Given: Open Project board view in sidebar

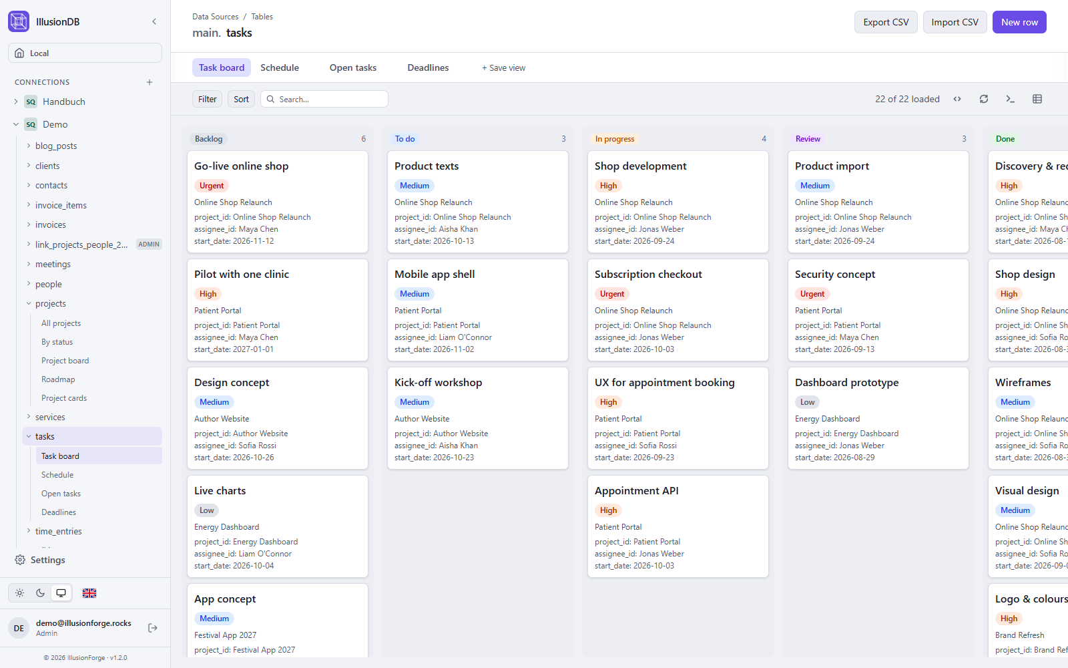Looking at the screenshot, I should 65,361.
